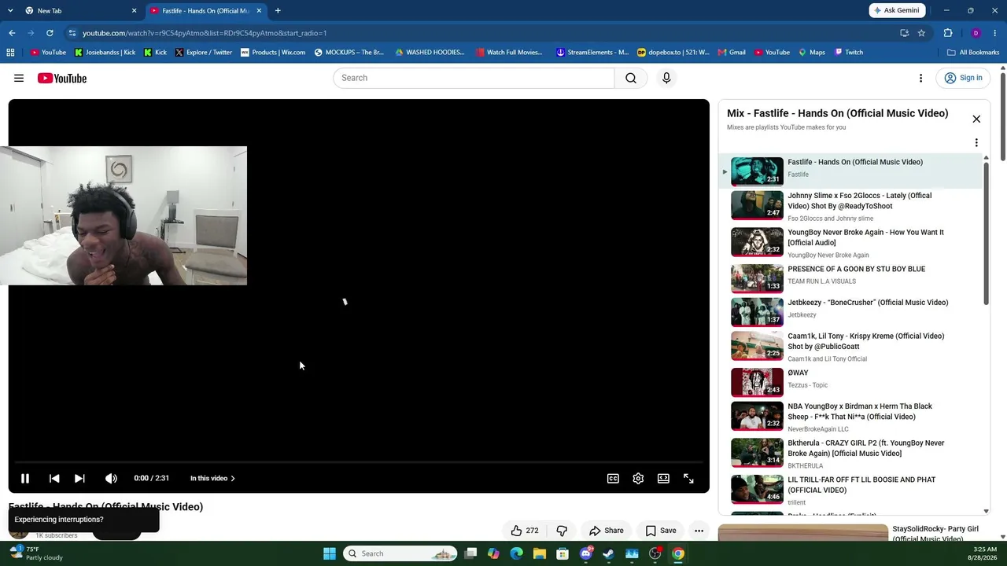Share the Fastlife video
Image resolution: width=1007 pixels, height=566 pixels.
pyautogui.click(x=607, y=531)
